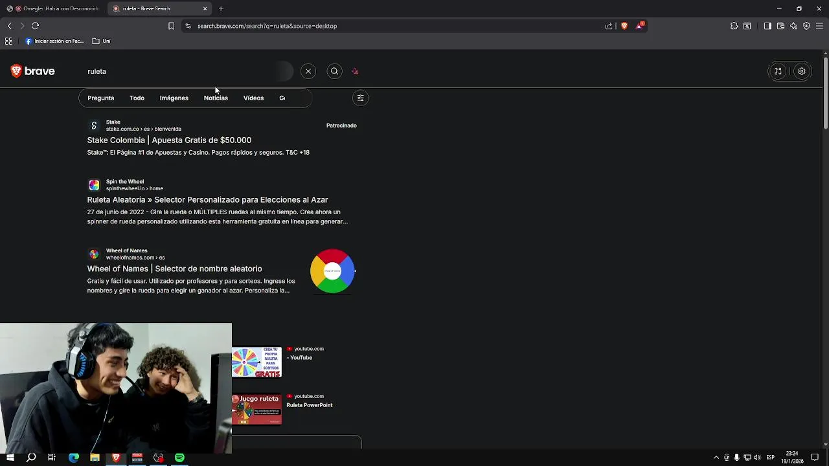Open Brave VPN shield icon
The image size is (829, 466).
[806, 26]
